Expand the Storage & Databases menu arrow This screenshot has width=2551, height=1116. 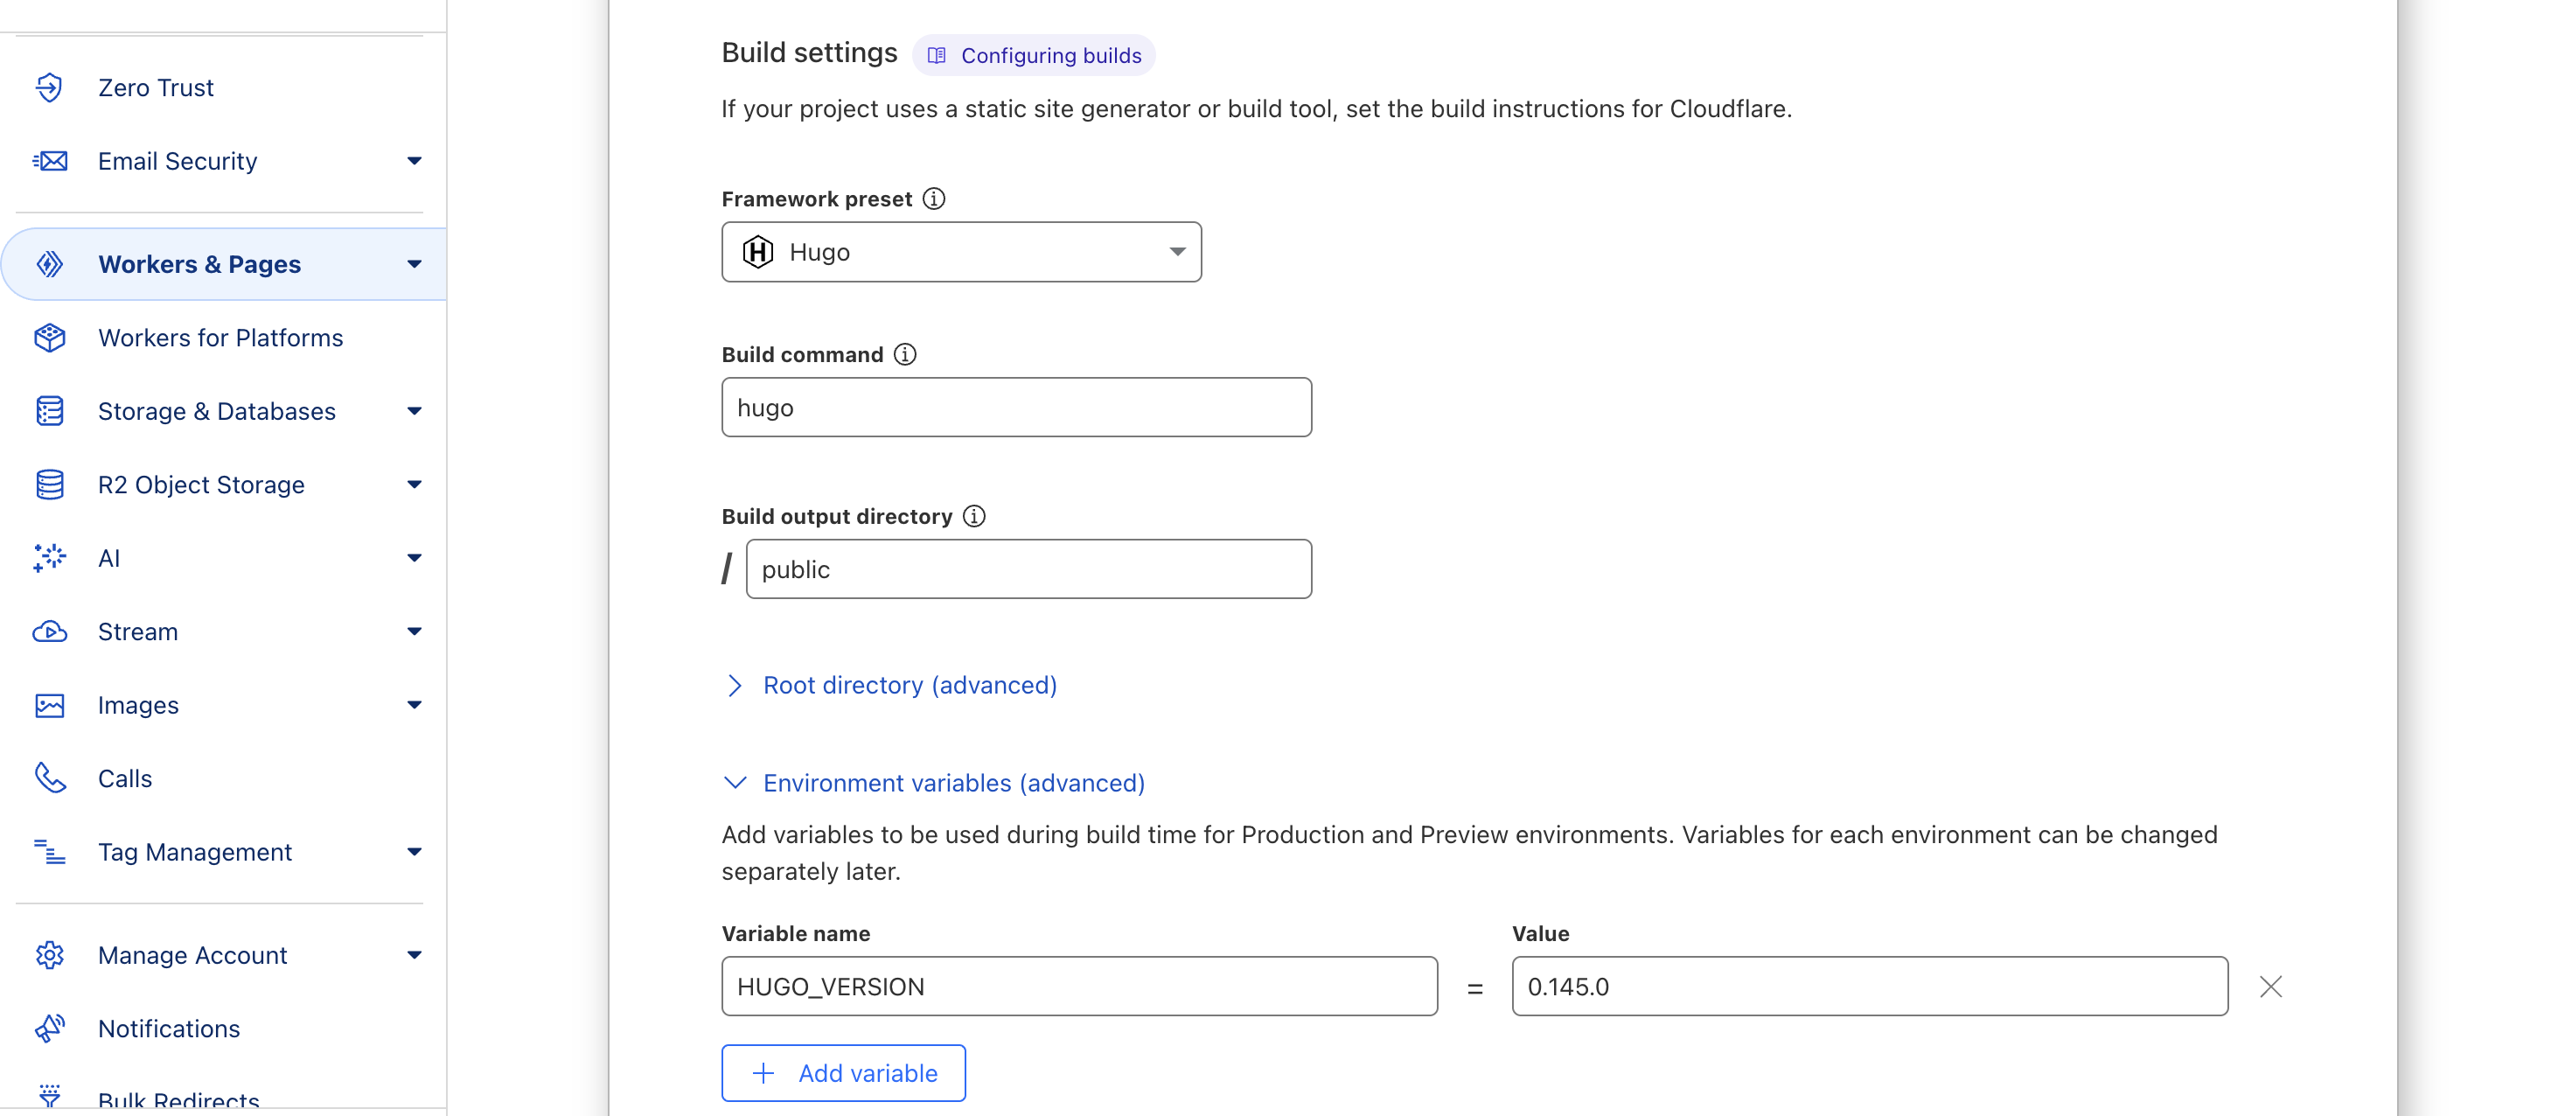click(414, 411)
